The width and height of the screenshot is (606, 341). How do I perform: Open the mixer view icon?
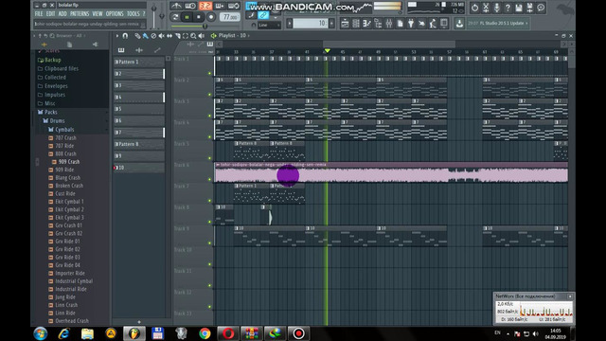[389, 24]
